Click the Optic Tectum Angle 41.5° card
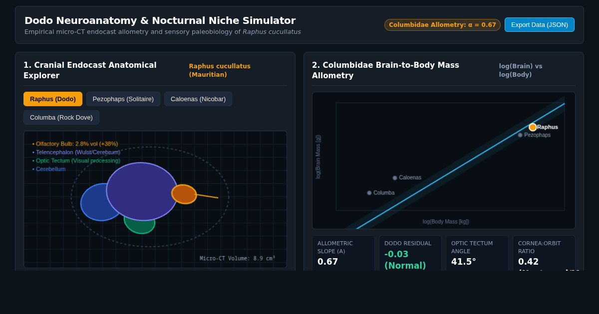 click(x=477, y=253)
